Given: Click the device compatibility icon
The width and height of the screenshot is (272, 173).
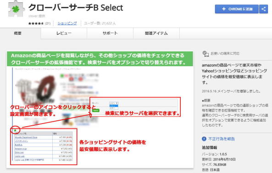Looking at the screenshot, I should (x=205, y=54).
